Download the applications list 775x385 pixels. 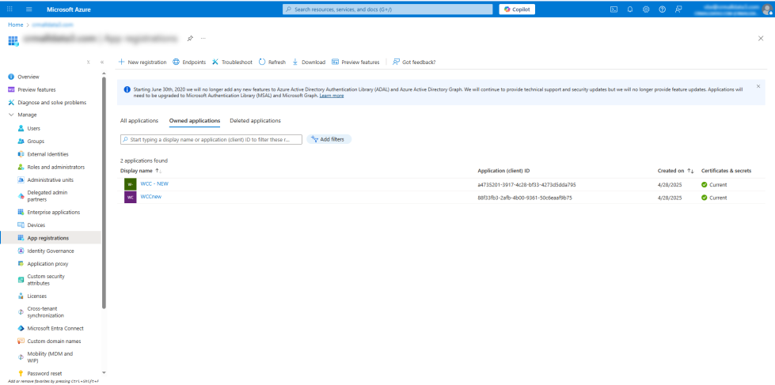309,62
